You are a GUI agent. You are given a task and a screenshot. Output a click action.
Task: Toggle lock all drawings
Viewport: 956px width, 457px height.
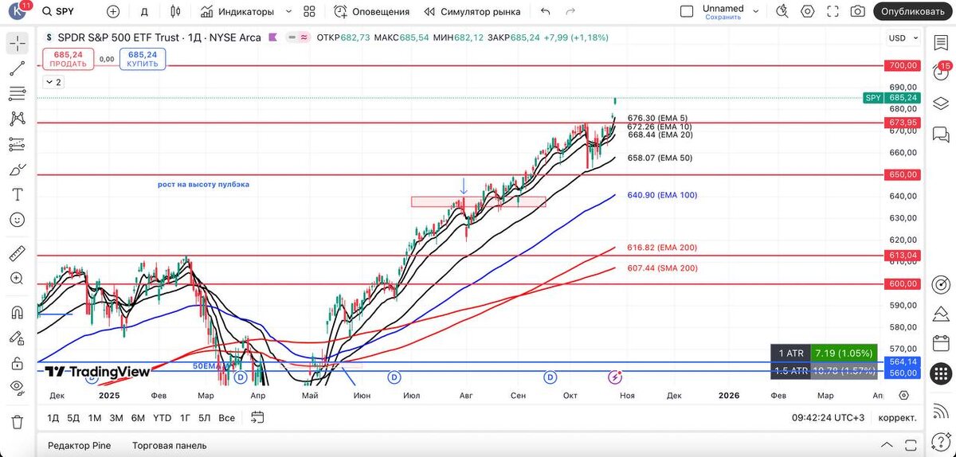point(17,363)
